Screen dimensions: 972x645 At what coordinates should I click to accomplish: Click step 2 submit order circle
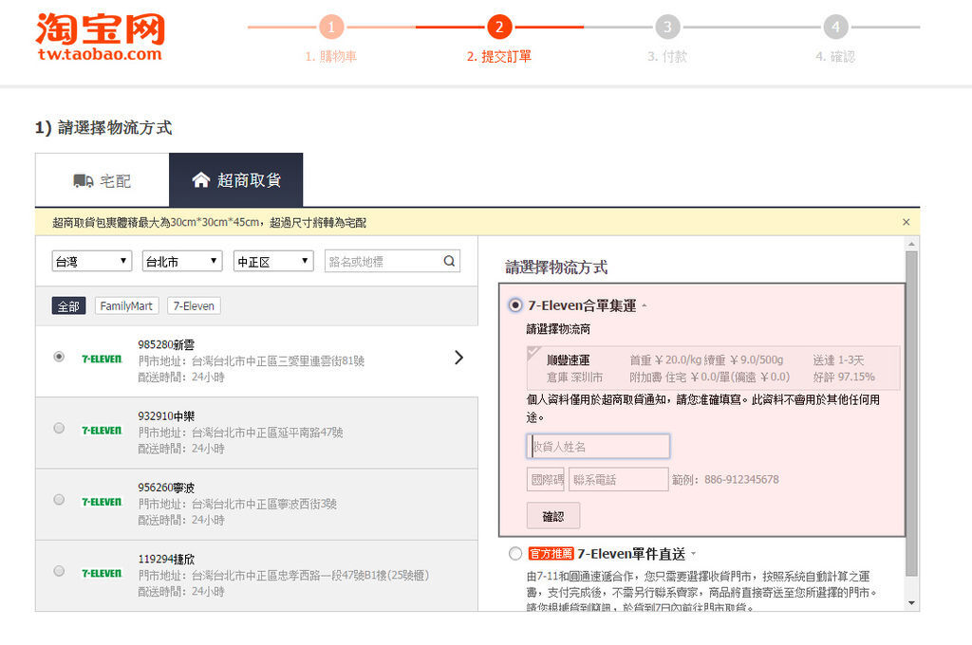click(499, 28)
